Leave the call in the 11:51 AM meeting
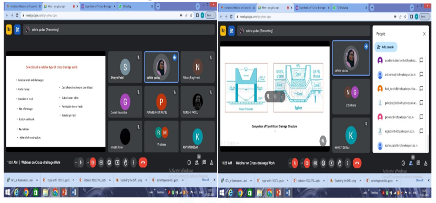Image resolution: width=436 pixels, height=203 pixels. 144,162
